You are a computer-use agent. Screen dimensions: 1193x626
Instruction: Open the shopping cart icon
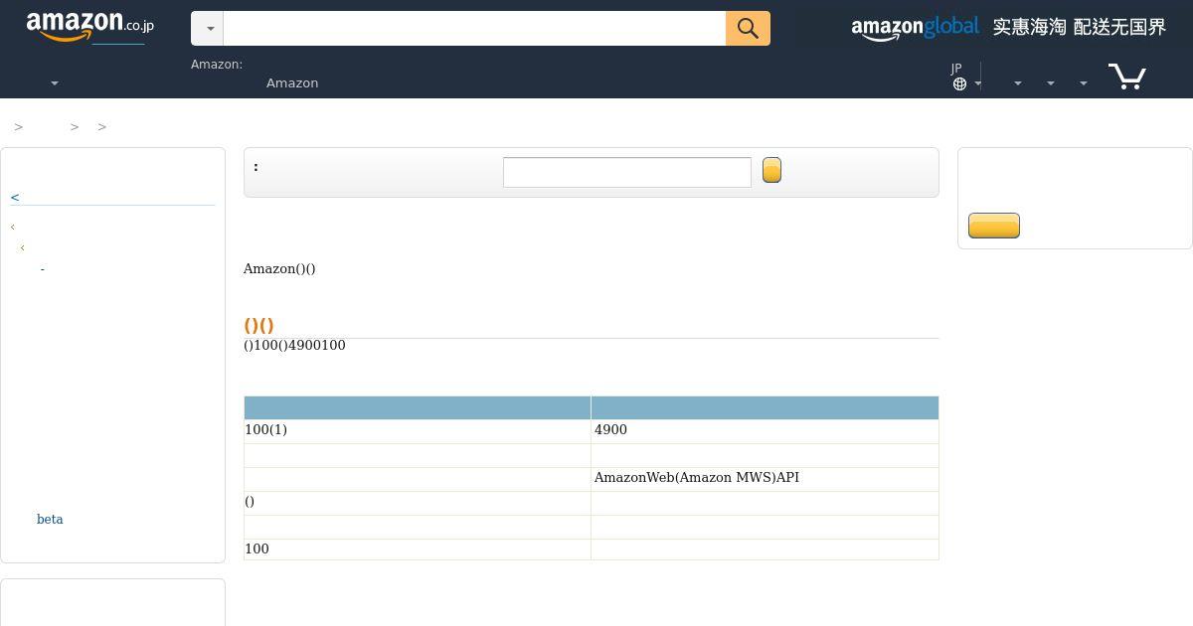[1127, 77]
